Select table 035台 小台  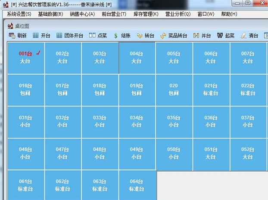(x=174, y=122)
